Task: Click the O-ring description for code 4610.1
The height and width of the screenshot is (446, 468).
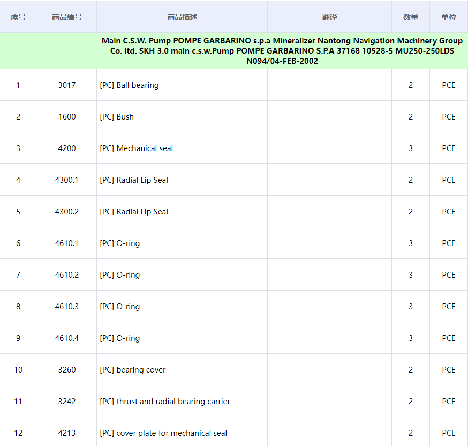Action: point(120,244)
